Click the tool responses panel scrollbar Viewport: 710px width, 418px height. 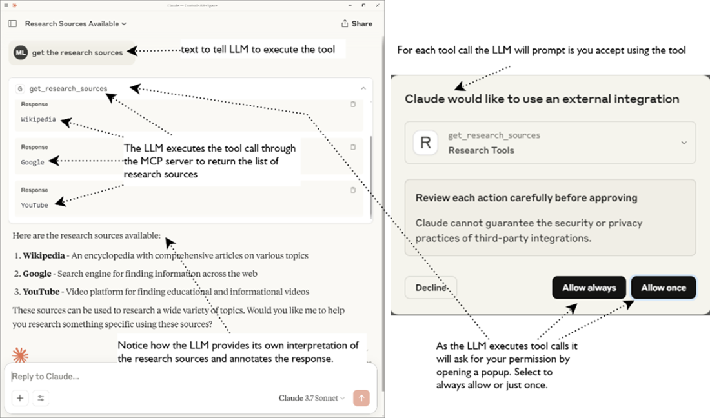point(370,174)
